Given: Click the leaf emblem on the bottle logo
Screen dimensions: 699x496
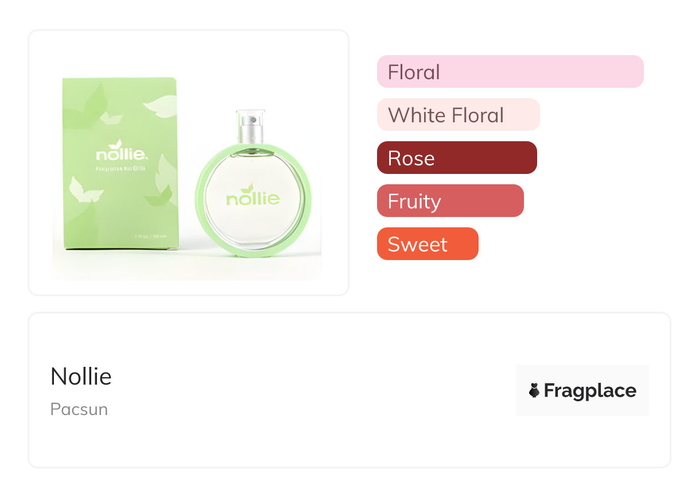Looking at the screenshot, I should tap(248, 189).
